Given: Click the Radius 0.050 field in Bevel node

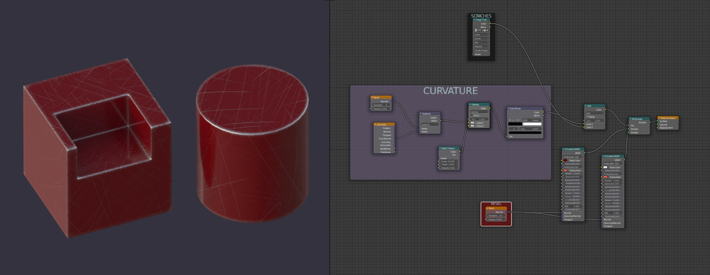Looking at the screenshot, I should click(x=496, y=219).
